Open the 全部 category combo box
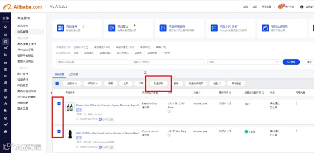The width and height of the screenshot is (314, 153). [244, 62]
